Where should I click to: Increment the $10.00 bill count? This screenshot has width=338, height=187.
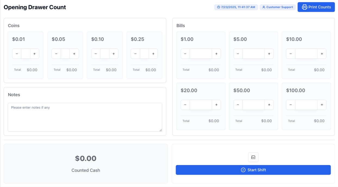click(x=322, y=54)
